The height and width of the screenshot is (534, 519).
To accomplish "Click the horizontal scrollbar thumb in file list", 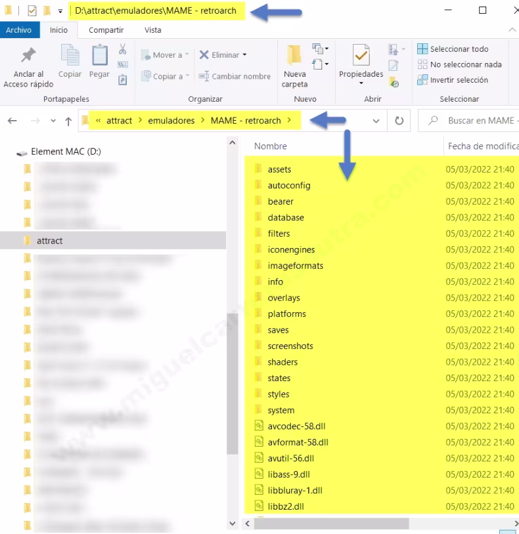I will tap(331, 523).
